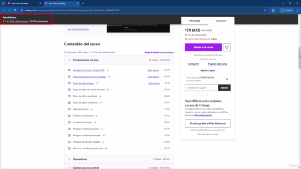This screenshot has height=169, width=301.
Task: Click the browser forward arrow
Action: pyautogui.click(x=9, y=10)
